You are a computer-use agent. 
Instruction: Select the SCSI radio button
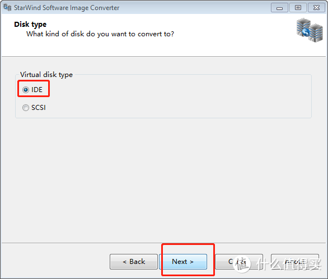pyautogui.click(x=26, y=108)
